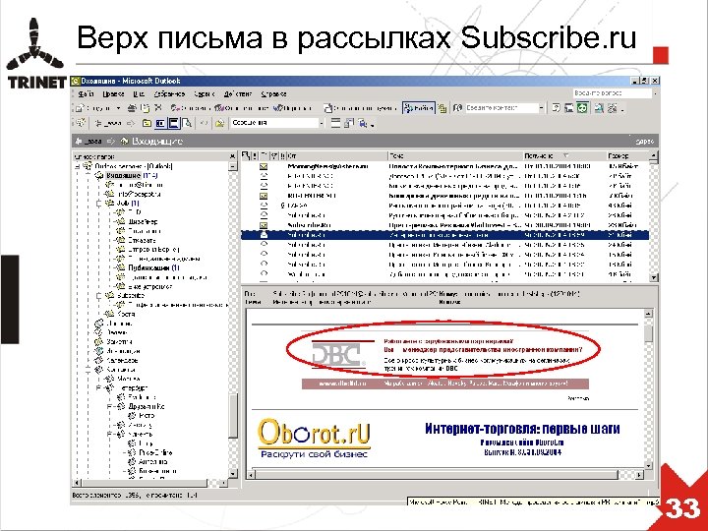The image size is (708, 531).
Task: Click the Flag status column header icon
Action: [274, 156]
